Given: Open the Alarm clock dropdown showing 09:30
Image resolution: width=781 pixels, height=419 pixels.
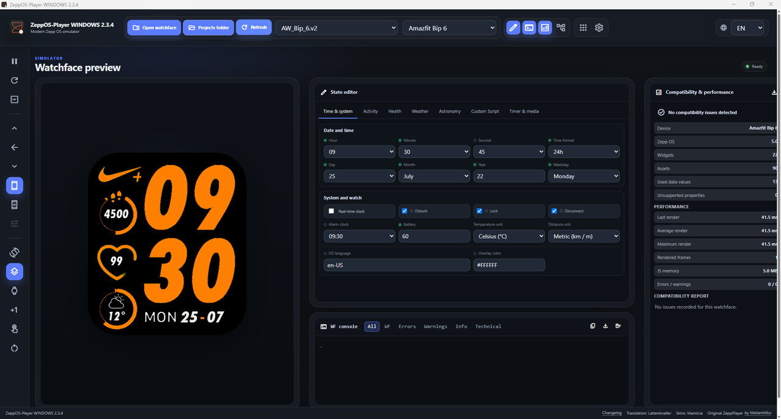Looking at the screenshot, I should 359,236.
